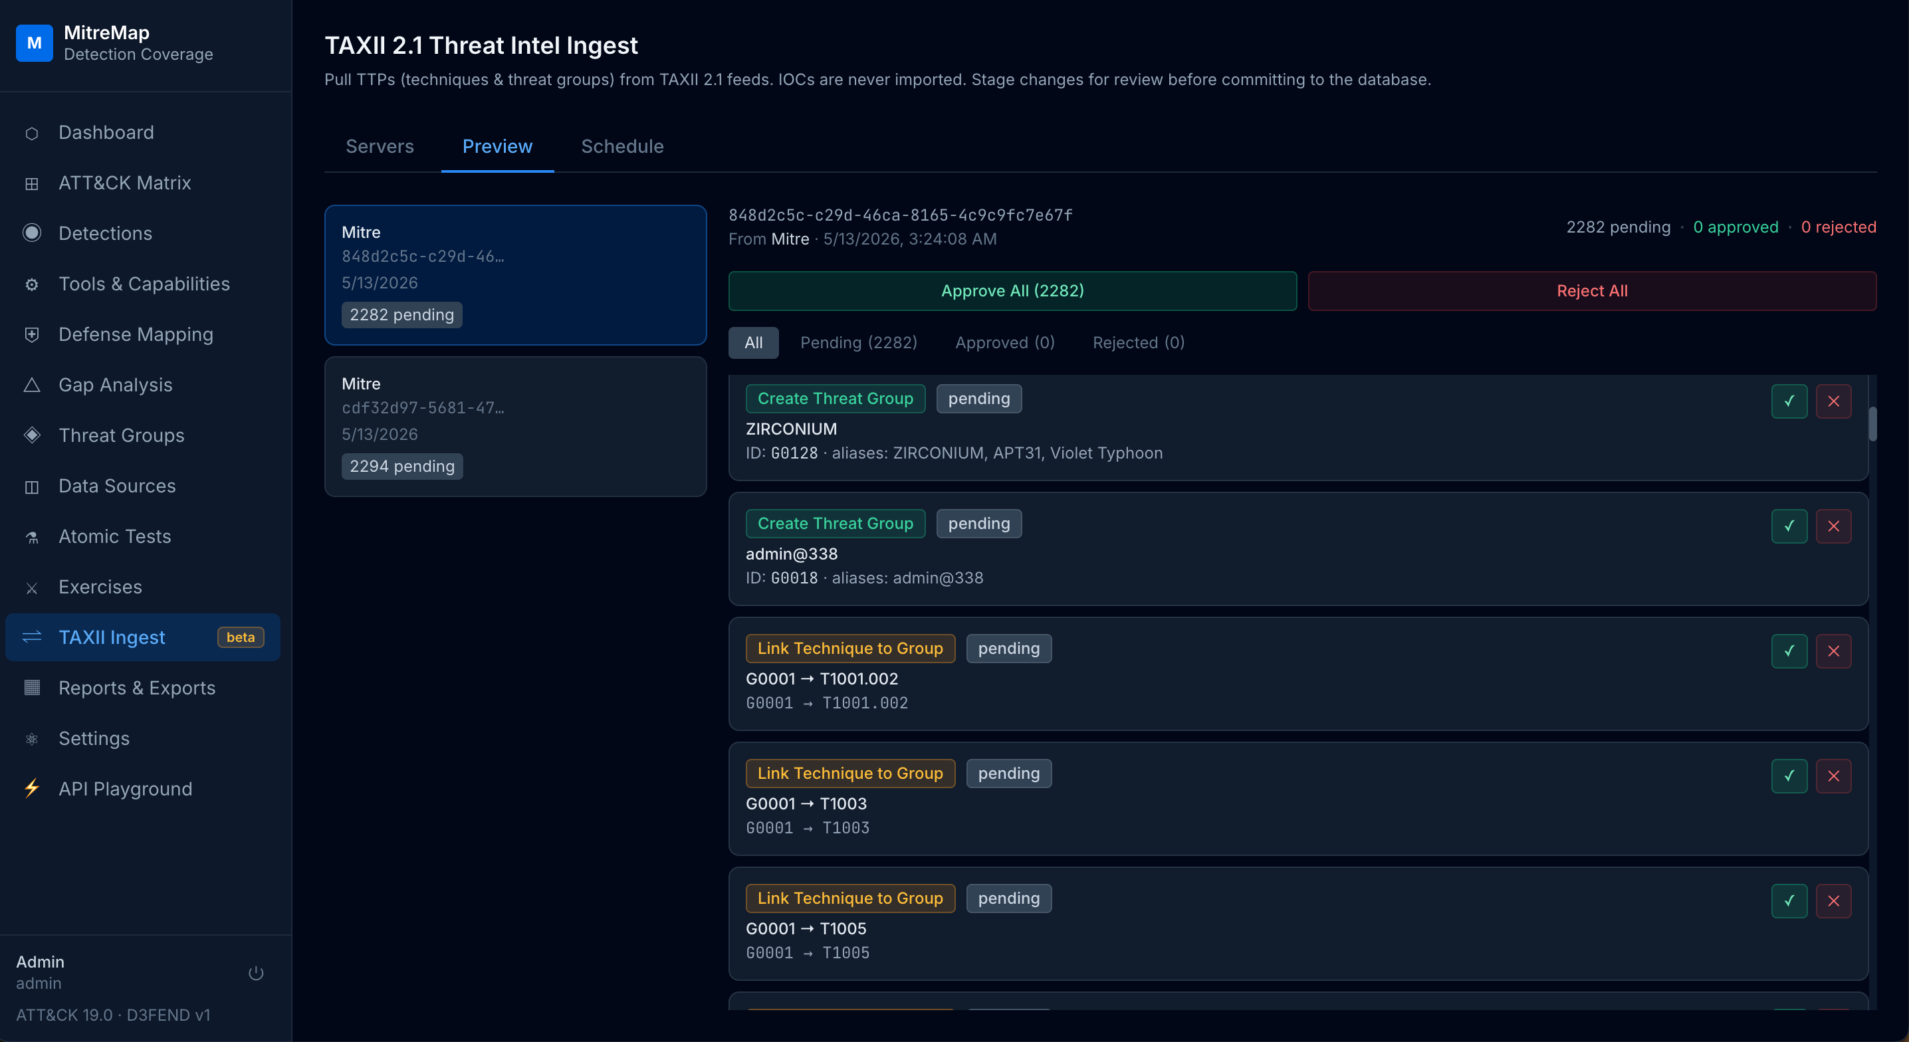The height and width of the screenshot is (1042, 1909).
Task: Open the ATT&CK Matrix grid icon
Action: click(x=32, y=183)
